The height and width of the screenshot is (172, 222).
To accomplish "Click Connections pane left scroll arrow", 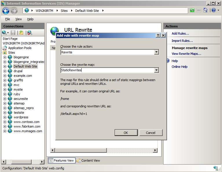I will [x=4, y=162].
